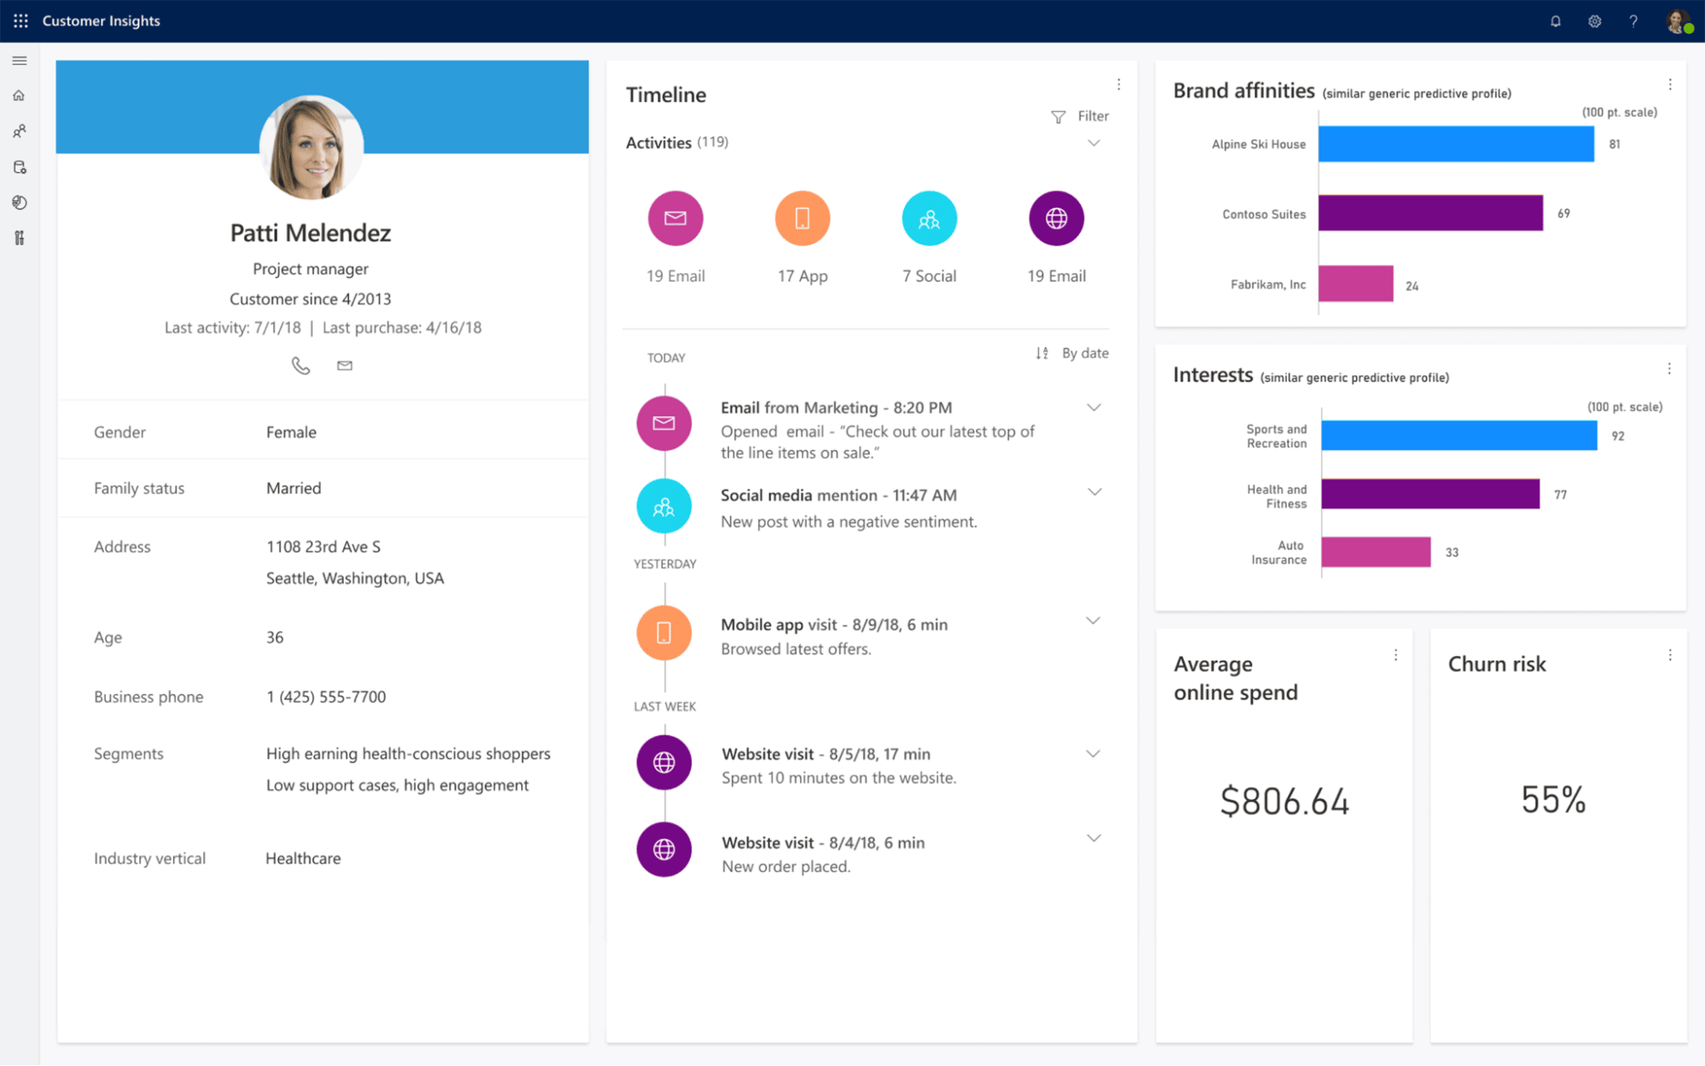Expand the Activities list
The width and height of the screenshot is (1705, 1066).
[1094, 143]
